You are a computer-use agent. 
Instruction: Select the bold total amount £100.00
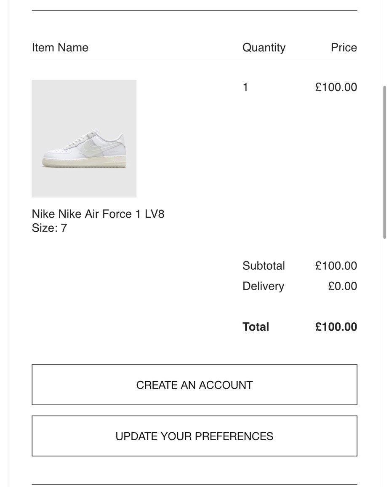[336, 327]
